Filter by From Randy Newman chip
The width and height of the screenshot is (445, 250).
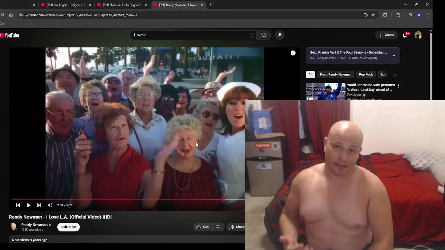[x=335, y=74]
